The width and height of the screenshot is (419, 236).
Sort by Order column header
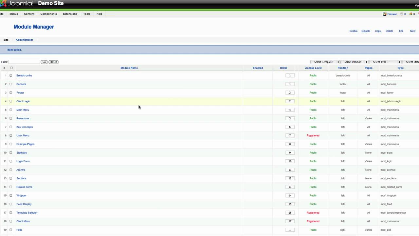click(283, 68)
